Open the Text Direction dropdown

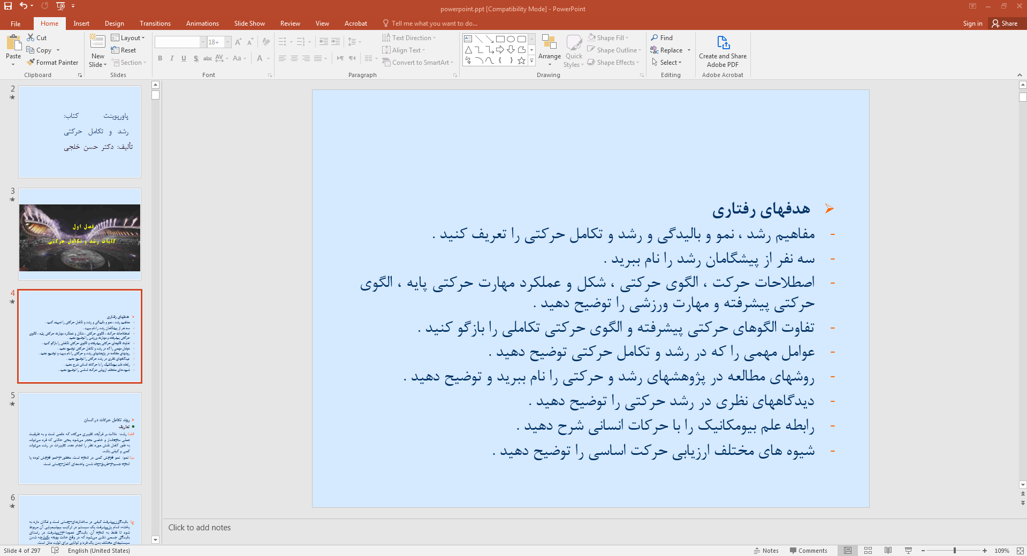409,37
